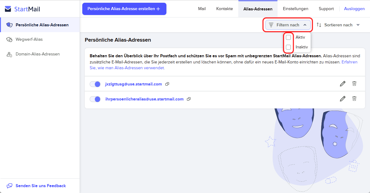Open the Erfahren Sie, wie man Alias-Adressen verwendet link
The height and width of the screenshot is (193, 370).
(223, 65)
